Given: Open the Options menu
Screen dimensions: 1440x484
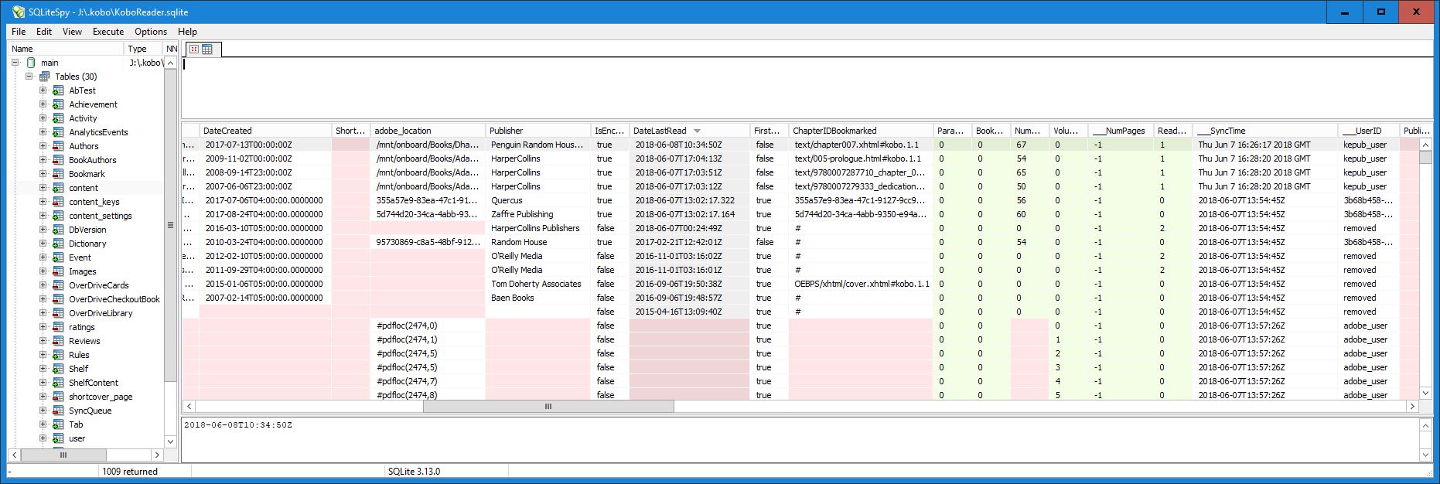Looking at the screenshot, I should point(151,32).
